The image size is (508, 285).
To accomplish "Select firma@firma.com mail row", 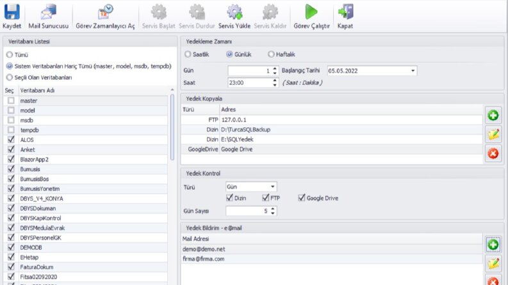I will tap(332, 259).
